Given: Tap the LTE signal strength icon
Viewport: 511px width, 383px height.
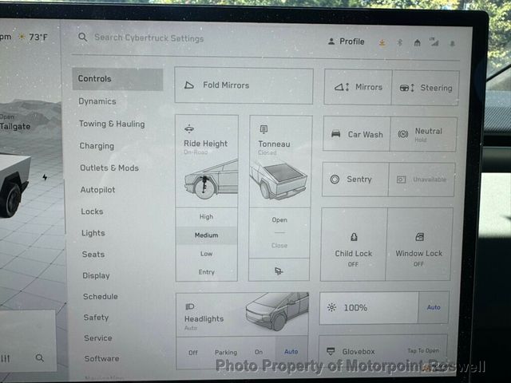Looking at the screenshot, I should tap(433, 41).
